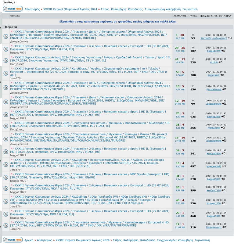Viewport: 234px width, 244px height.
Task: Go to last post arrow beside gggggennadij
Action: click(x=224, y=166)
